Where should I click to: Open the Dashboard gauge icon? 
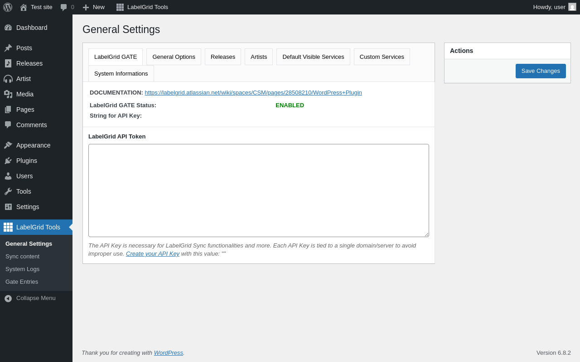point(8,28)
